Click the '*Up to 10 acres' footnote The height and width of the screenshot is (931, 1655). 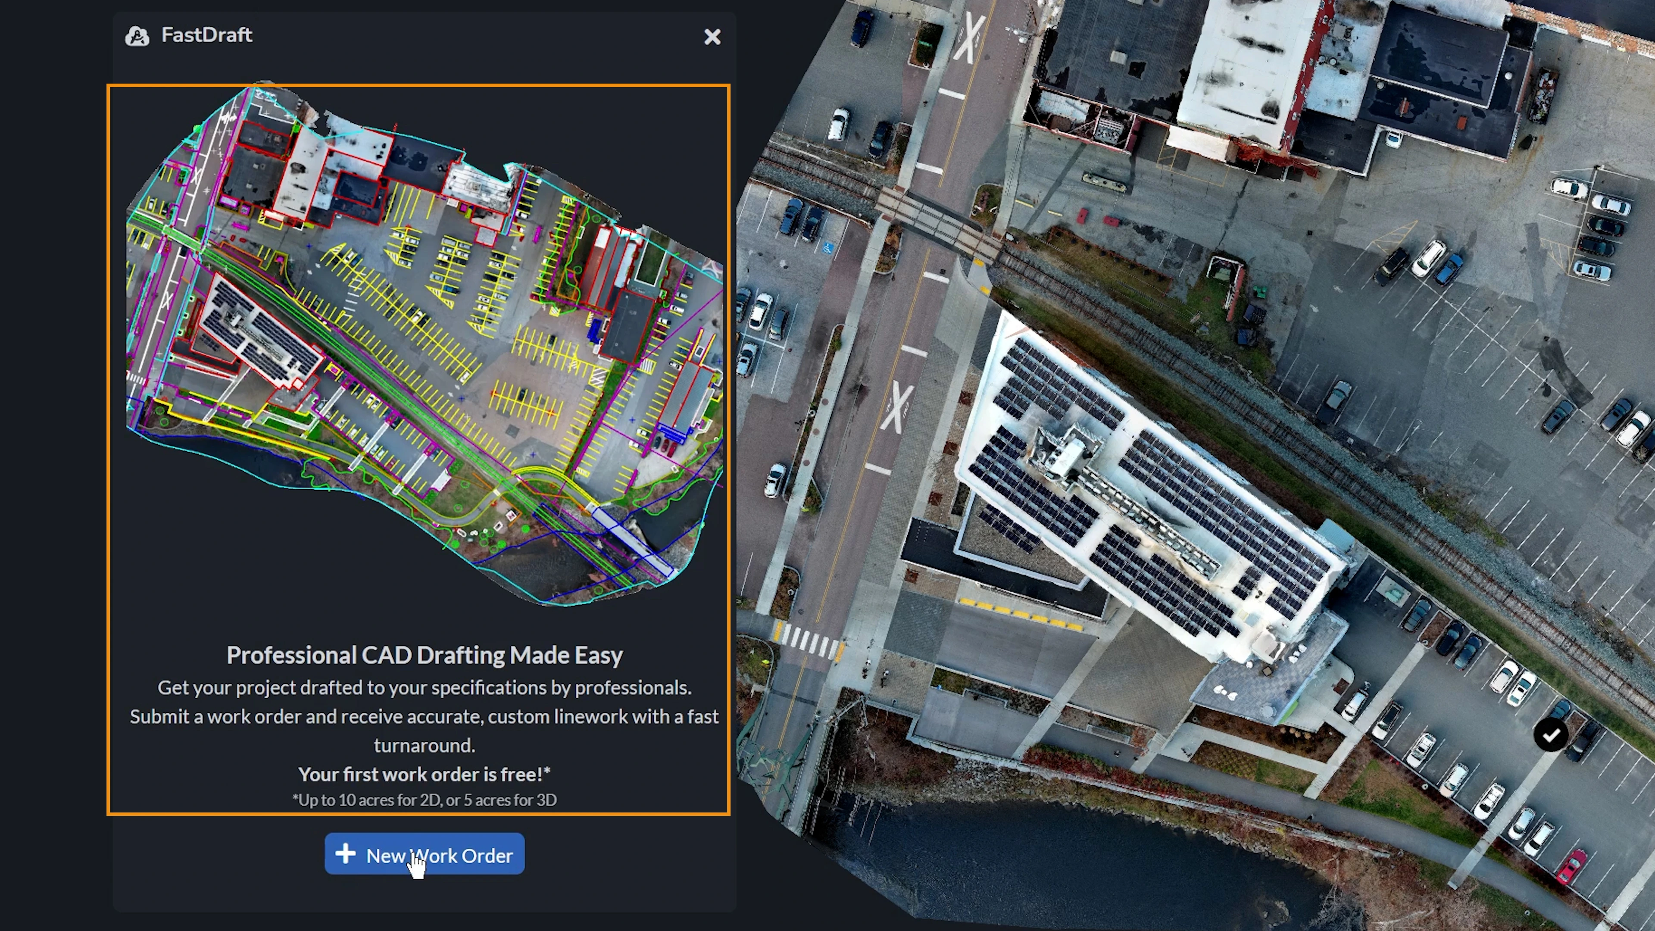point(424,800)
